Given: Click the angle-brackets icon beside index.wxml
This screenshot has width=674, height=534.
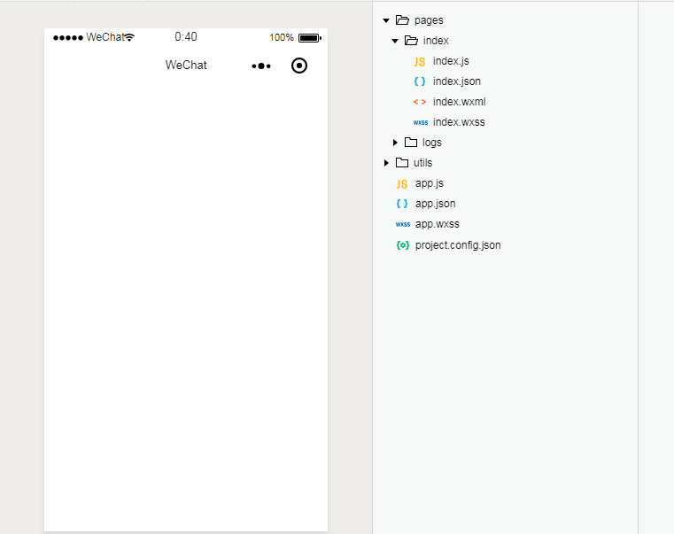Looking at the screenshot, I should (x=419, y=102).
